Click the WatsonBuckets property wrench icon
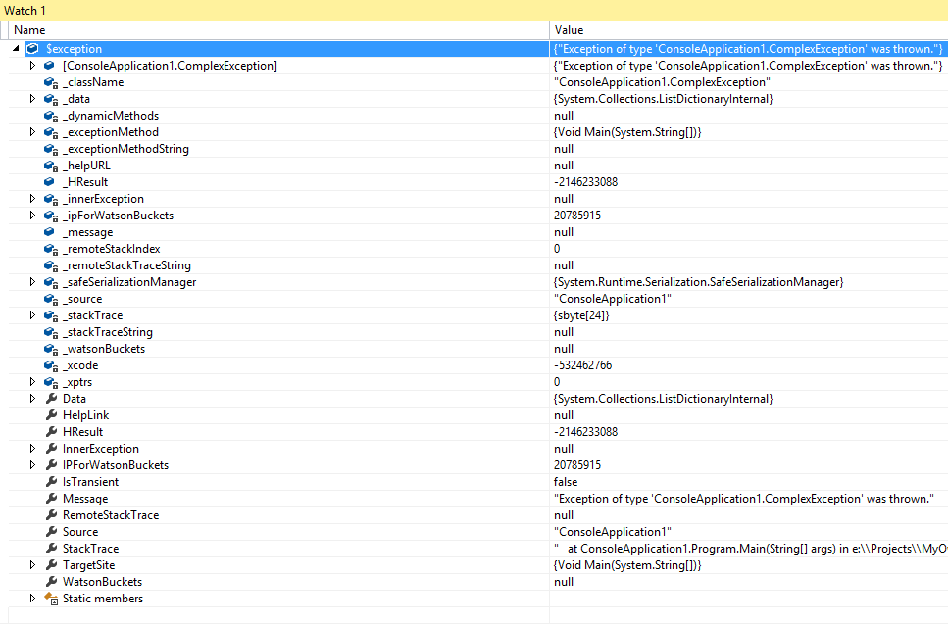Image resolution: width=948 pixels, height=625 pixels. tap(52, 582)
